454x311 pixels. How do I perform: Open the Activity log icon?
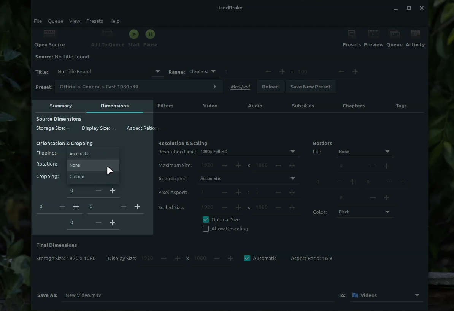coord(415,34)
